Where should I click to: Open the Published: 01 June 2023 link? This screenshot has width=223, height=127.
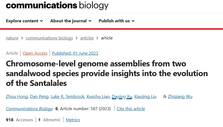click(x=75, y=53)
